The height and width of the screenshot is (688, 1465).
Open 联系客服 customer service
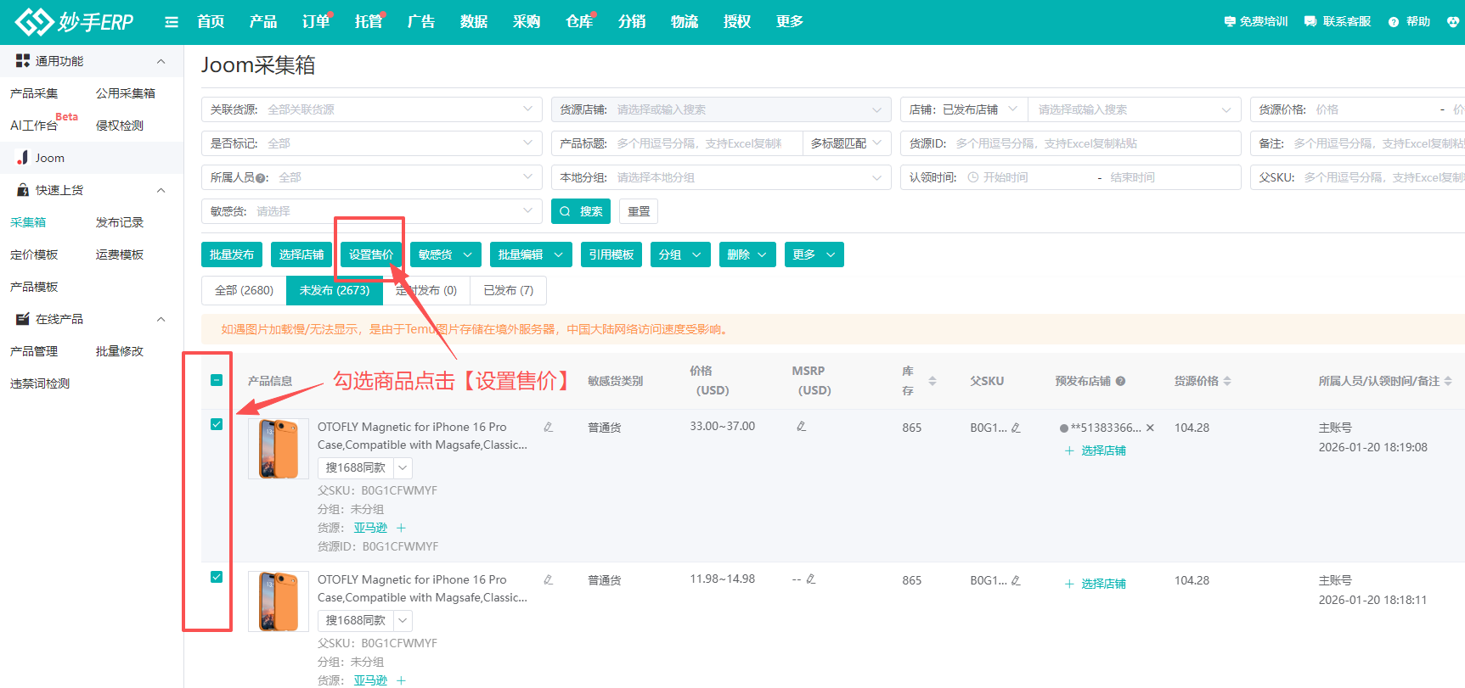click(1338, 22)
